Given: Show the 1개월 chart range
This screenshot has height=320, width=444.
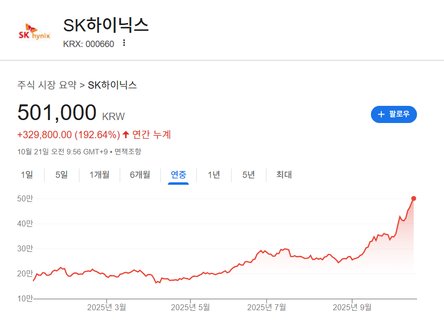Looking at the screenshot, I should pyautogui.click(x=99, y=174).
